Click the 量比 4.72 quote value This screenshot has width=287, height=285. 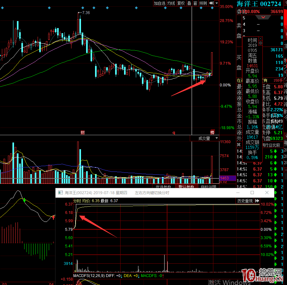(x=278, y=104)
